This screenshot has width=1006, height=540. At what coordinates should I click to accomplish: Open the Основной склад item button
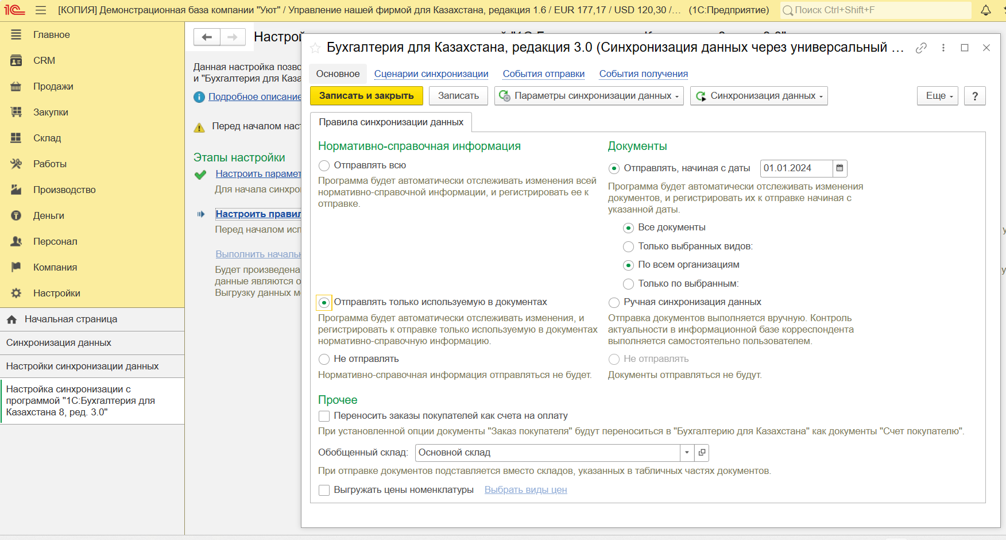click(702, 453)
